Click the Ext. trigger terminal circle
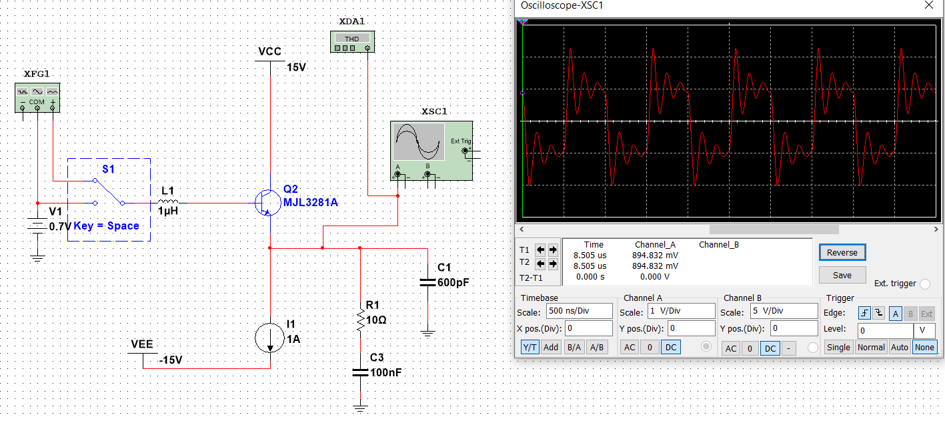Screen dimensions: 945x421 pyautogui.click(x=924, y=284)
